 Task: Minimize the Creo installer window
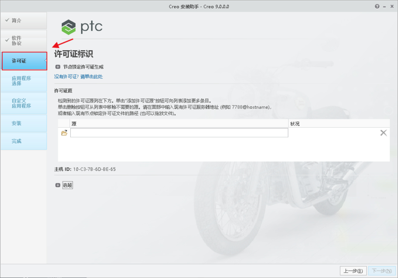coord(385,7)
